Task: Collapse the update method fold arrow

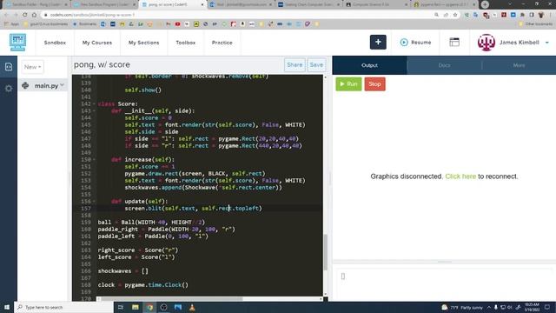Action: 94,201
